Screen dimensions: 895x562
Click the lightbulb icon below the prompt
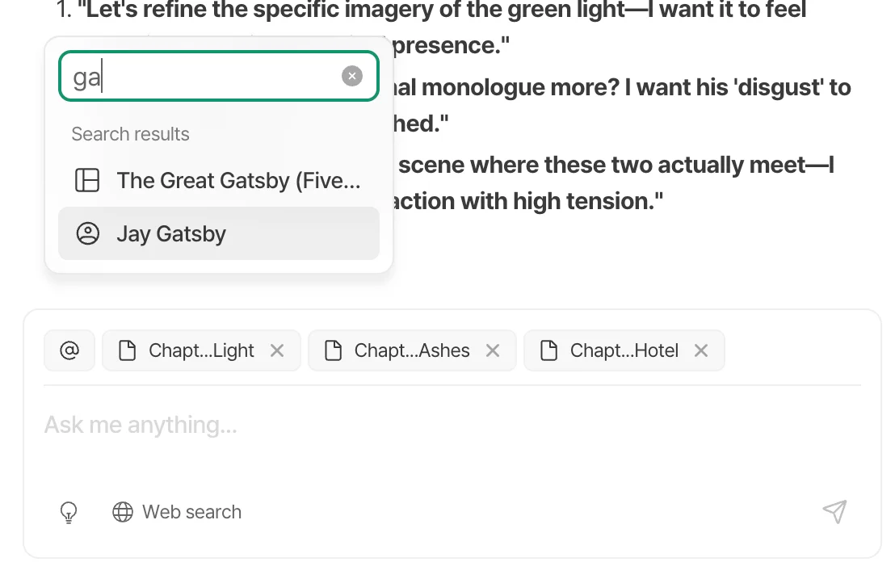[x=69, y=512]
